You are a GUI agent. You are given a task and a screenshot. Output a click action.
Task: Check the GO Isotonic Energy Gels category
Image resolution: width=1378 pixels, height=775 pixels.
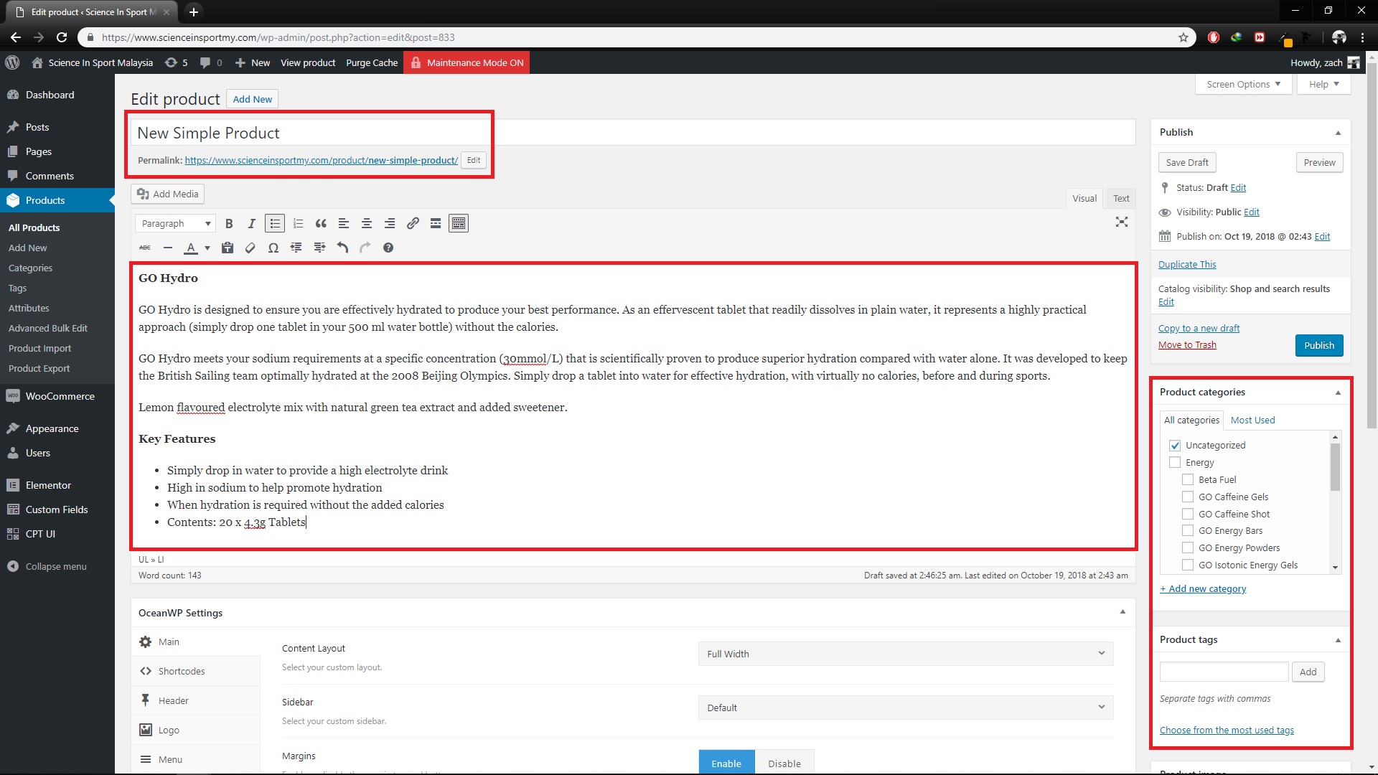(x=1188, y=565)
